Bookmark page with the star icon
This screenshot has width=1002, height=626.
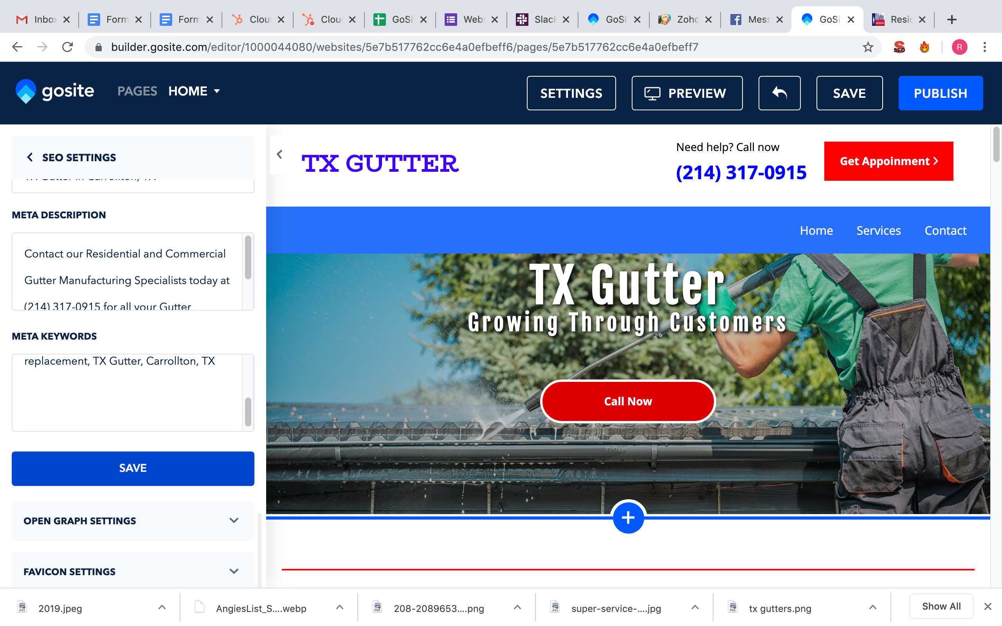click(868, 47)
